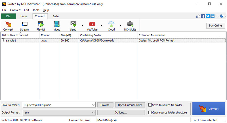Expand the YouTube dropdown arrow
Screen dimensions: 227x123
click(102, 26)
